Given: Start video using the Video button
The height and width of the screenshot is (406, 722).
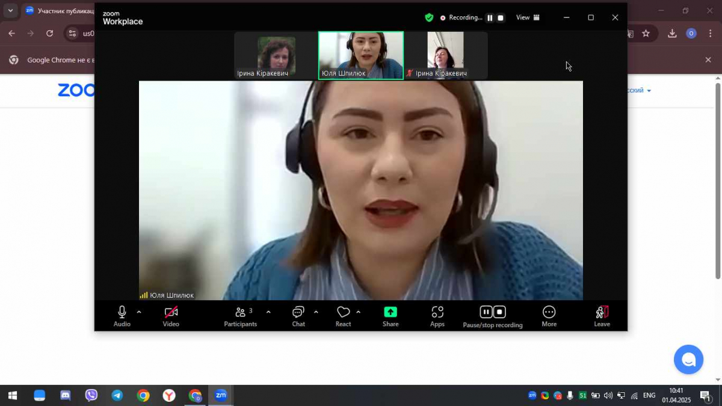Looking at the screenshot, I should 171,316.
